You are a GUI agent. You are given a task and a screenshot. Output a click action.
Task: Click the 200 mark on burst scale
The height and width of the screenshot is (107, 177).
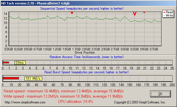[172, 85]
